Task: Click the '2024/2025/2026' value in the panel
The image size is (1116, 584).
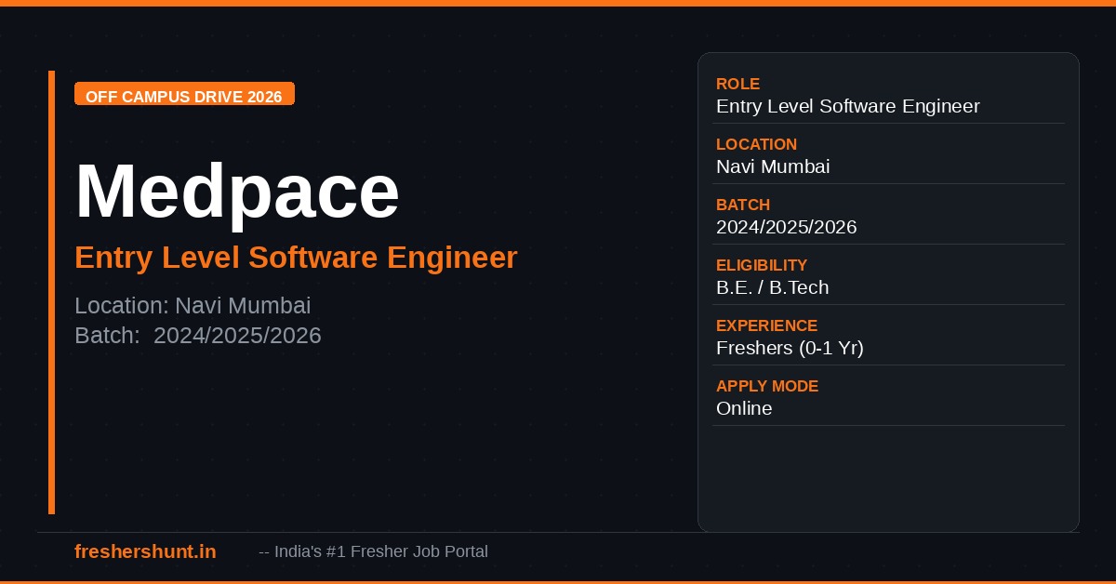Action: click(x=787, y=227)
